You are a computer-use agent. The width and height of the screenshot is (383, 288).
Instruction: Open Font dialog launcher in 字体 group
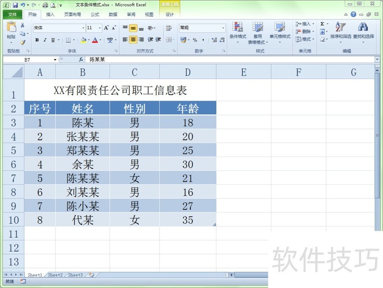116,51
